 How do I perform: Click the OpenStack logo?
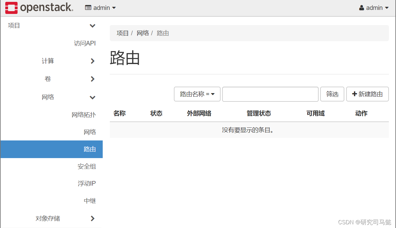pyautogui.click(x=39, y=8)
